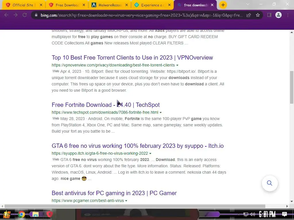Close the free downloads tab
The width and height of the screenshot is (294, 220).
click(212, 5)
